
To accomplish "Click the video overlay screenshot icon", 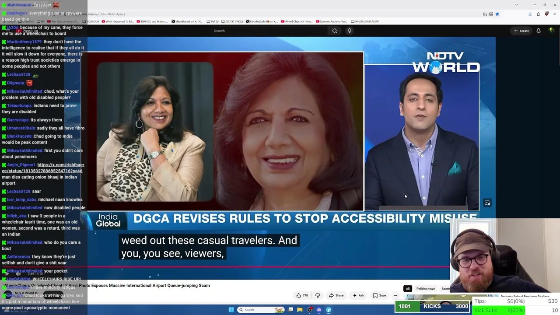I will click(x=487, y=203).
